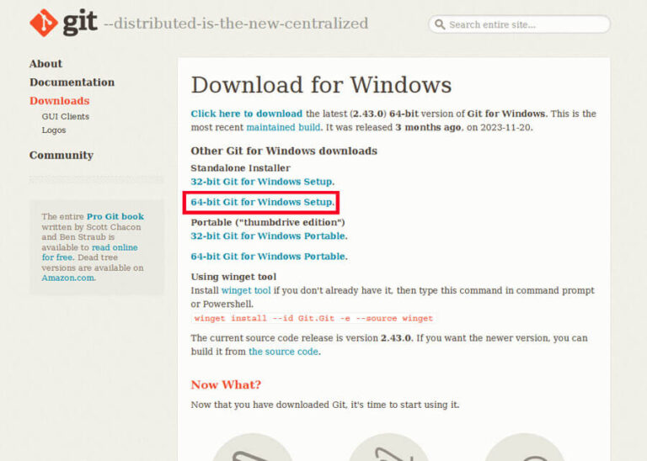The image size is (647, 461).
Task: Open the Pro Git book link
Action: [115, 216]
